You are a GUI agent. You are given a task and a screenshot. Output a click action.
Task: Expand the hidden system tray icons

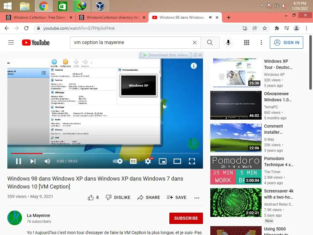click(262, 6)
